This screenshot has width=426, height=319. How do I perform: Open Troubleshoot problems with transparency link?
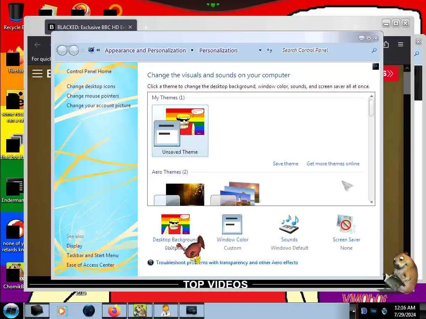click(227, 263)
